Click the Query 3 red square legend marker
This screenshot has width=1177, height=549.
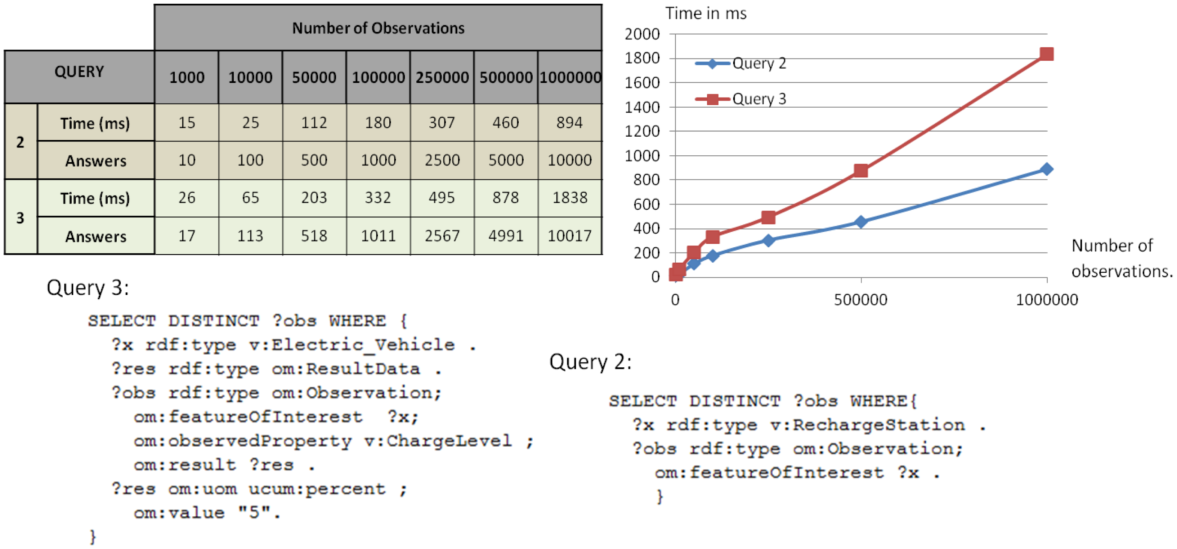[x=712, y=99]
